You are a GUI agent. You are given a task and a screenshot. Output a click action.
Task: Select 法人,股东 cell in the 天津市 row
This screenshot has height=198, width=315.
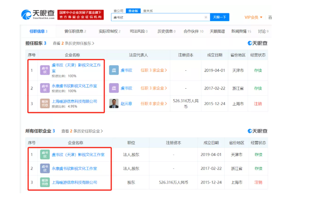click(x=131, y=155)
